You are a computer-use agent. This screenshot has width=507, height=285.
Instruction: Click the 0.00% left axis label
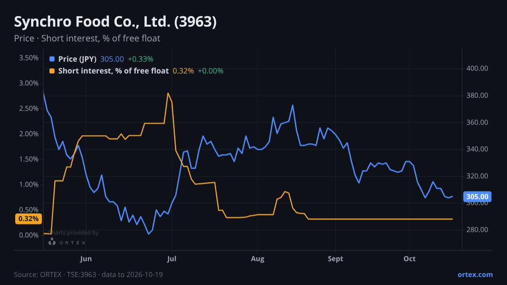[29, 235]
